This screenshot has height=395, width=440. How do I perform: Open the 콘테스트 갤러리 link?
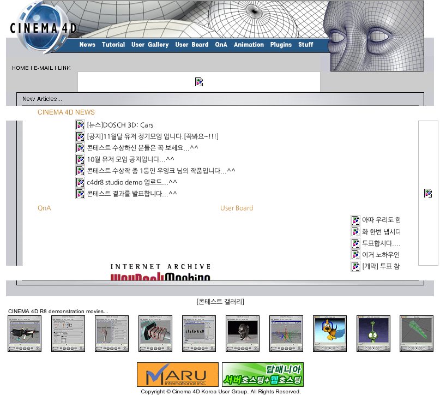(220, 302)
